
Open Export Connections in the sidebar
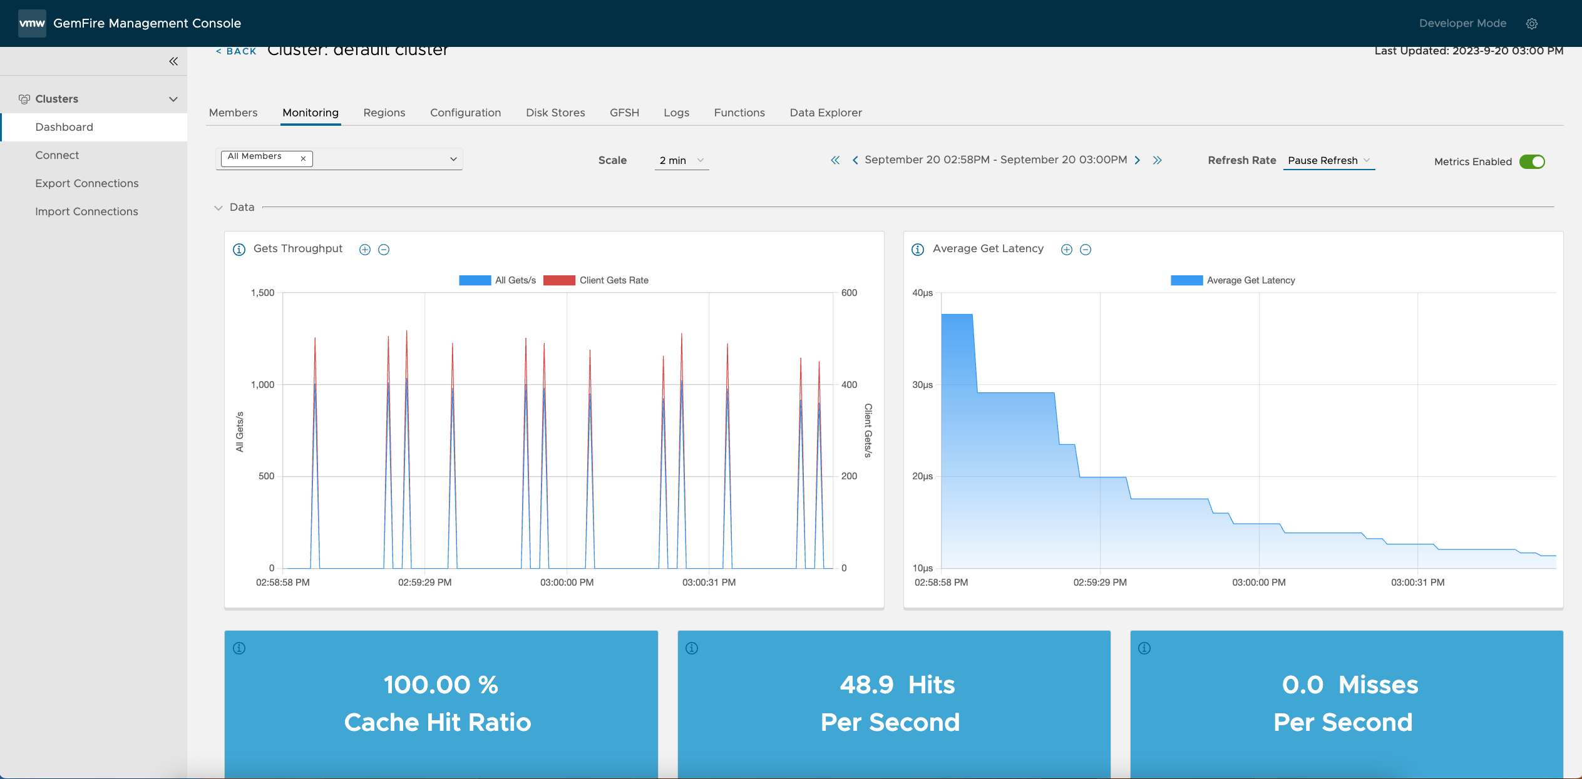95,183
